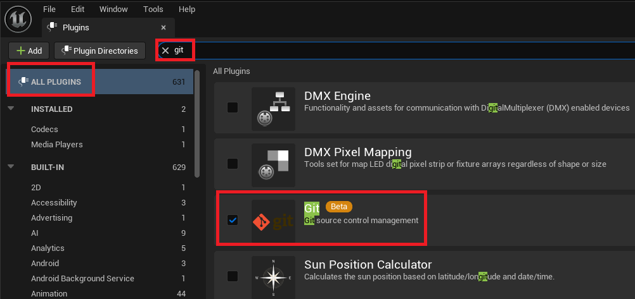Click the DMX Pixel Mapping plugin icon

coord(273,165)
